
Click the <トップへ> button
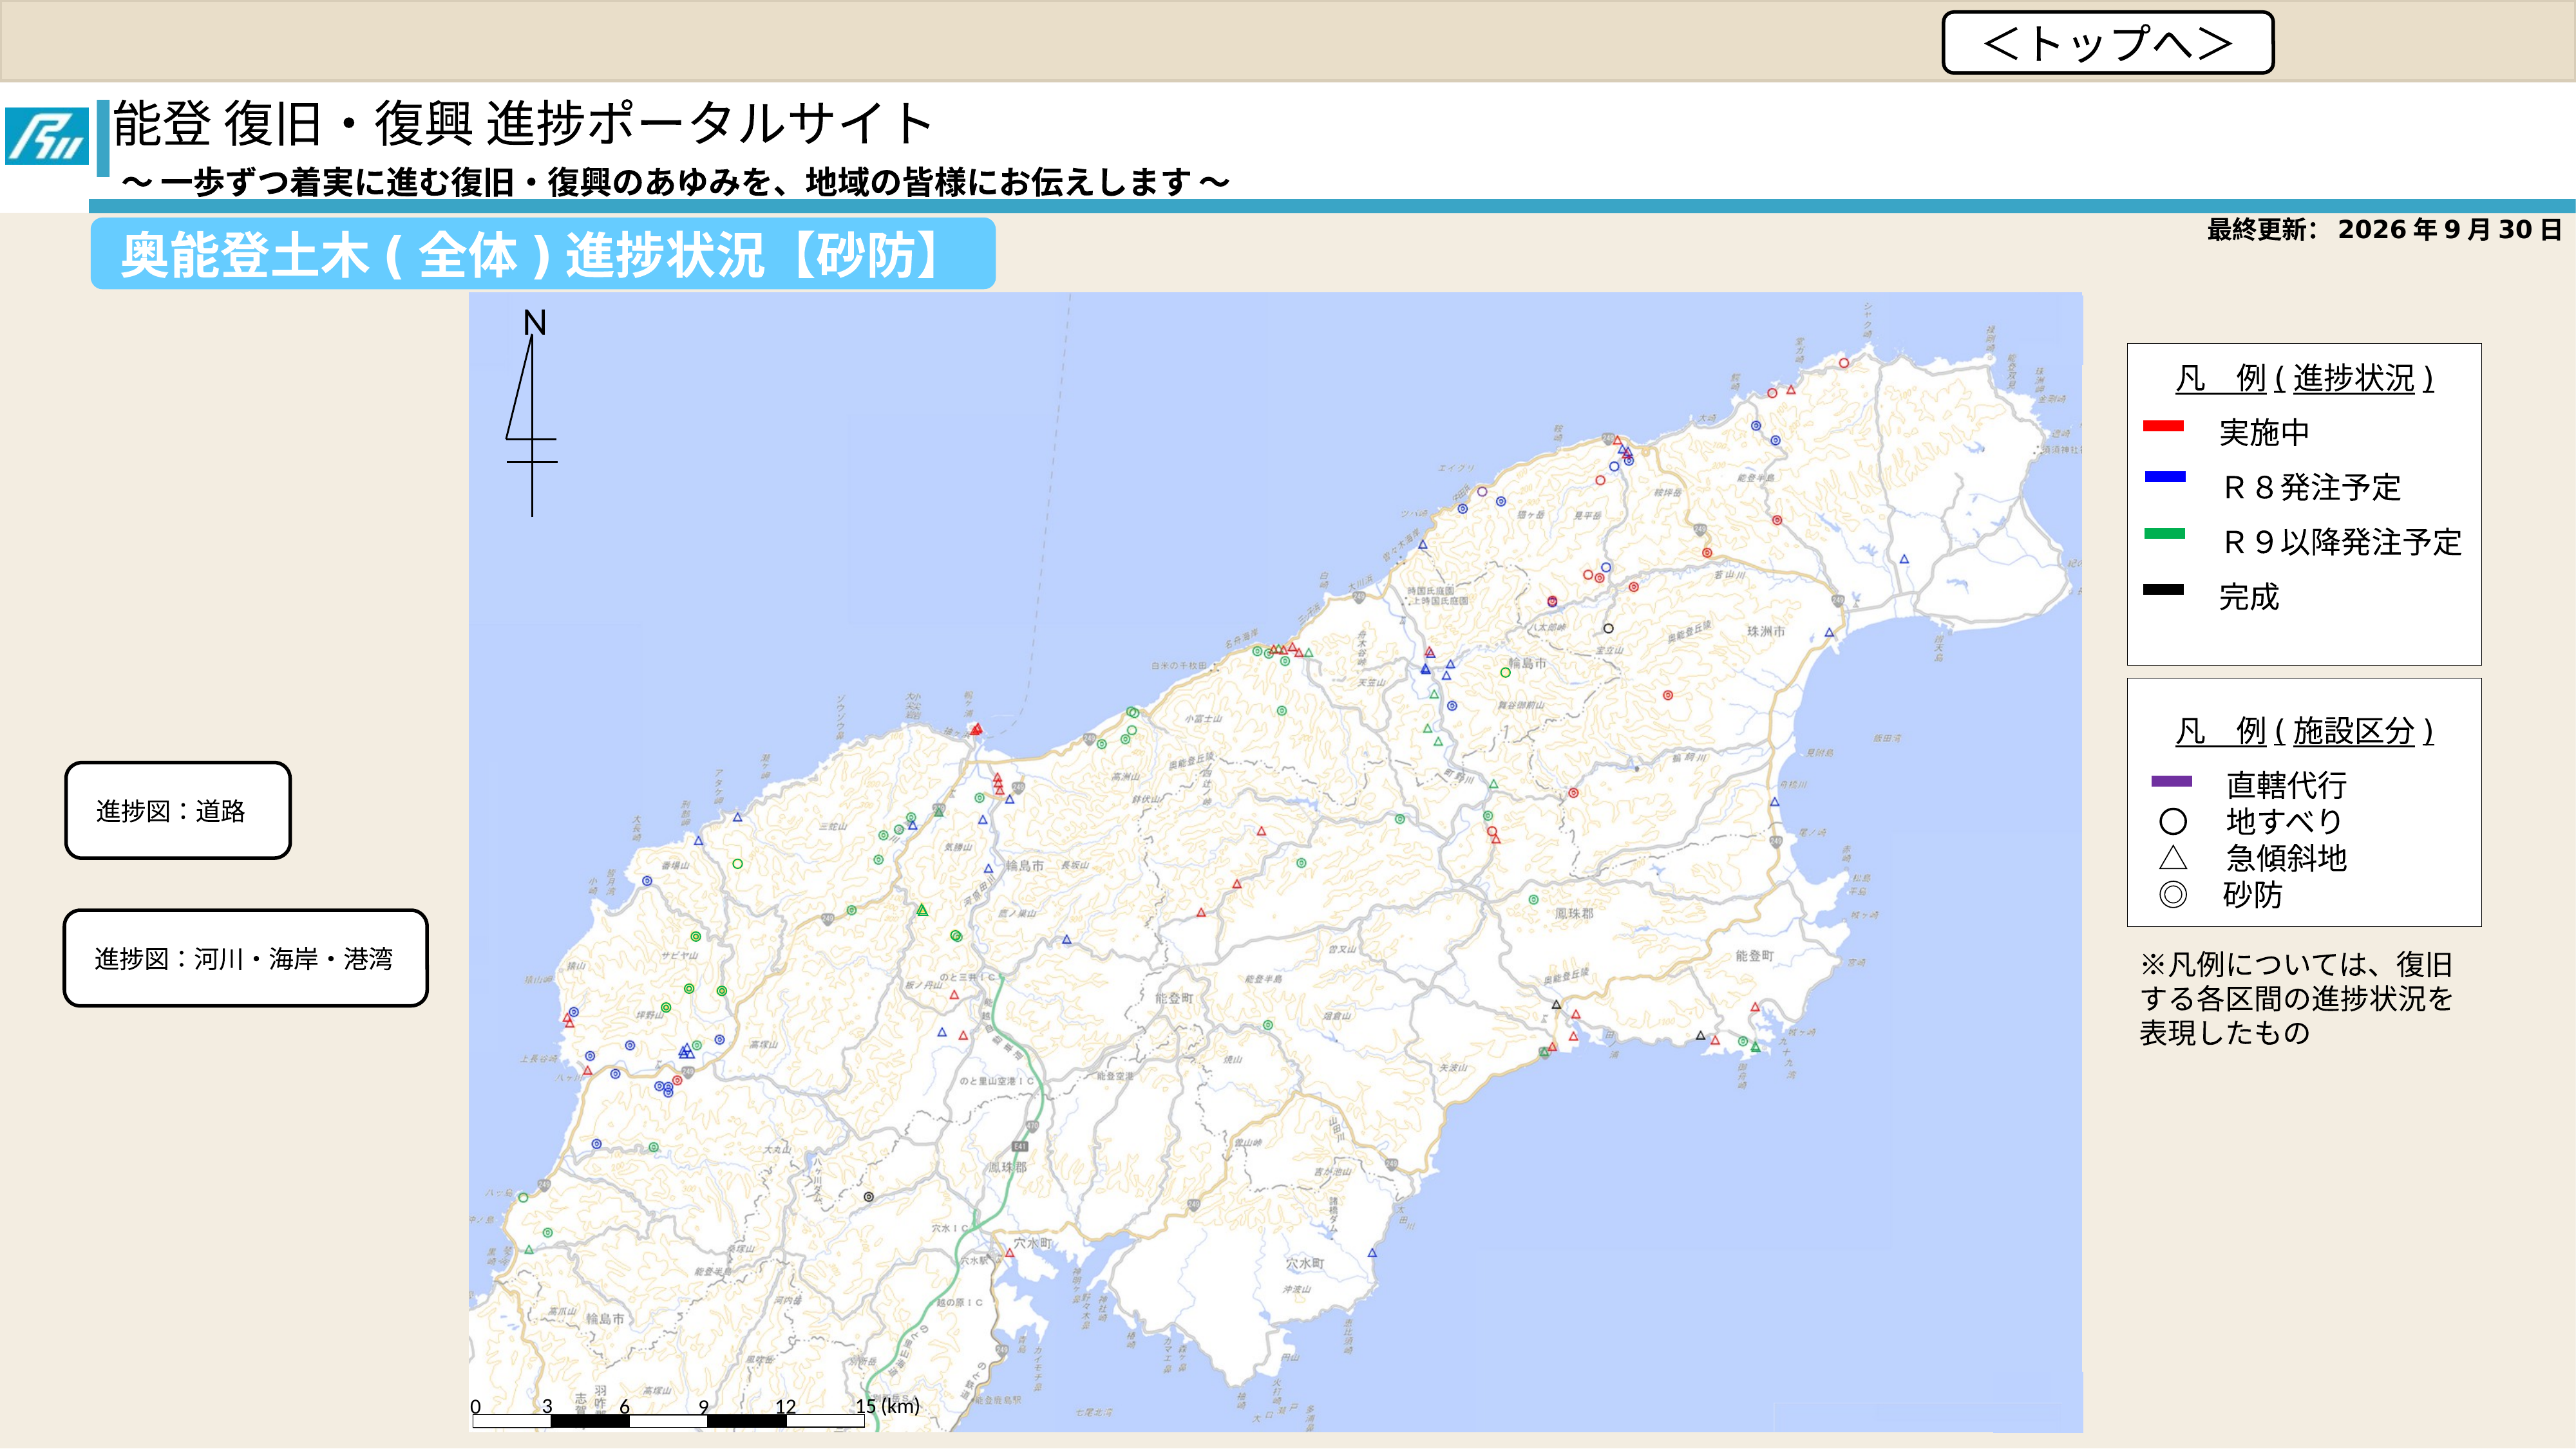tap(2107, 43)
